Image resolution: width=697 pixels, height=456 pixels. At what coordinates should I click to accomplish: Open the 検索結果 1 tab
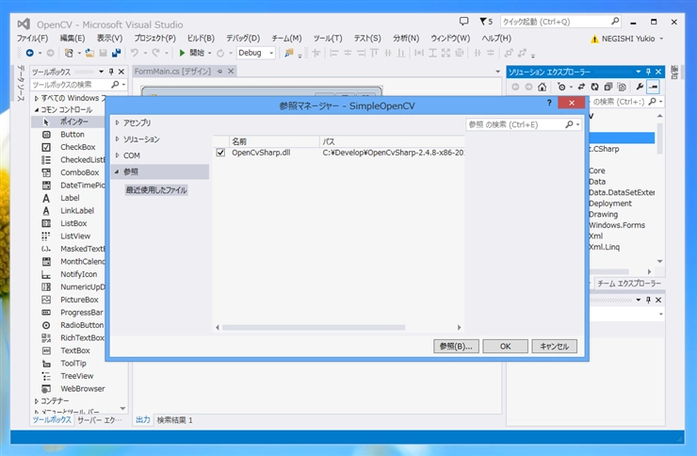coord(174,420)
